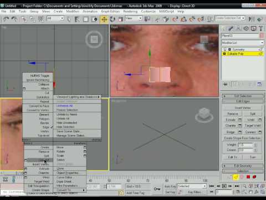Image resolution: width=266 pixels, height=200 pixels.
Task: Activate the Select and Move tool
Action: 104,19
